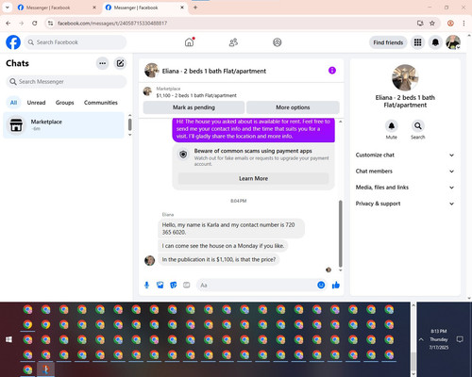Select the Unread chats filter
Screen dimensions: 472x377
click(x=36, y=103)
